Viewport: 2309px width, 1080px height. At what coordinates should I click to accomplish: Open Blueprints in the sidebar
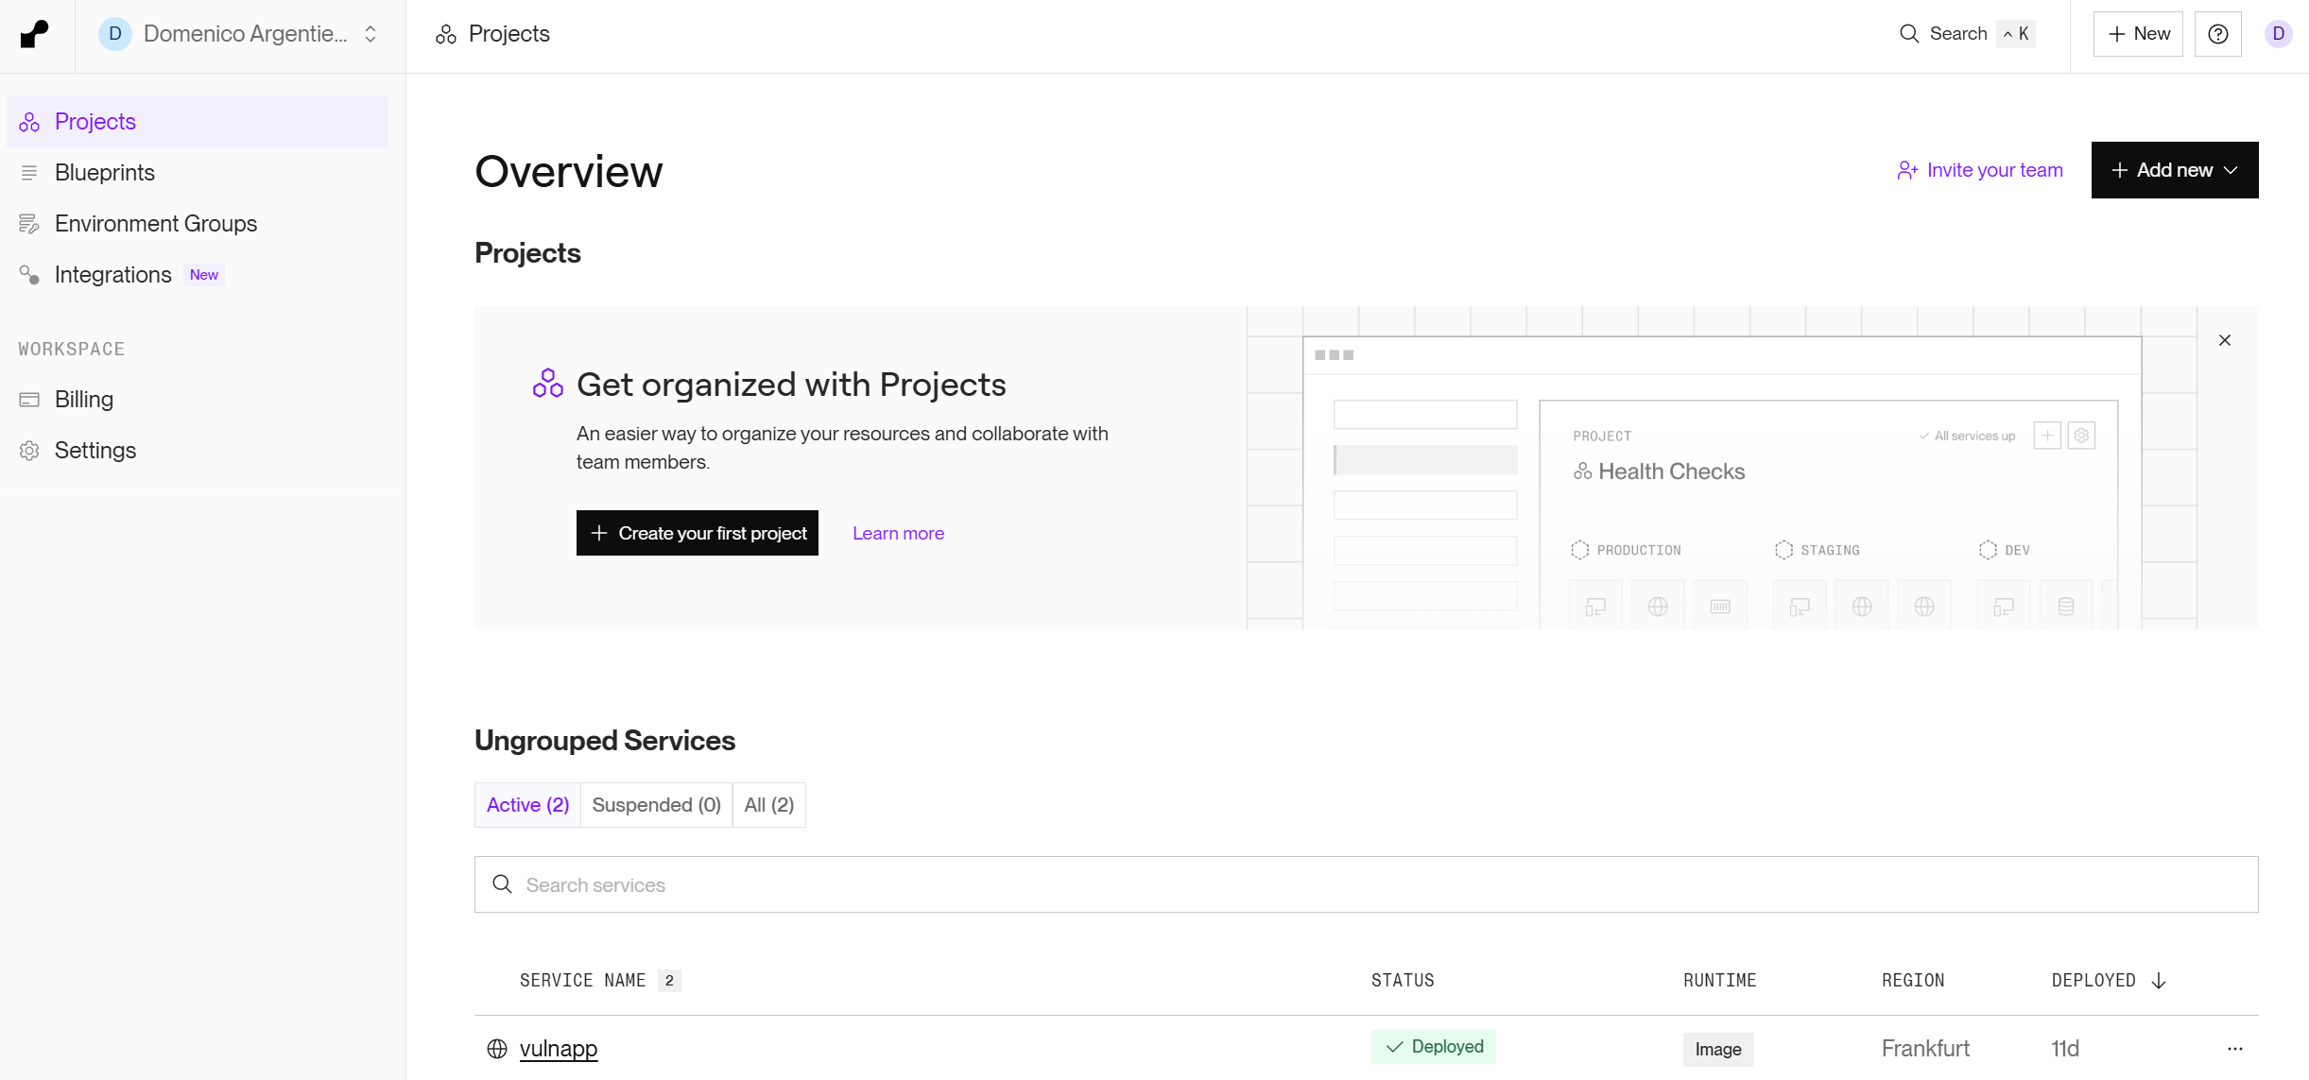point(104,173)
